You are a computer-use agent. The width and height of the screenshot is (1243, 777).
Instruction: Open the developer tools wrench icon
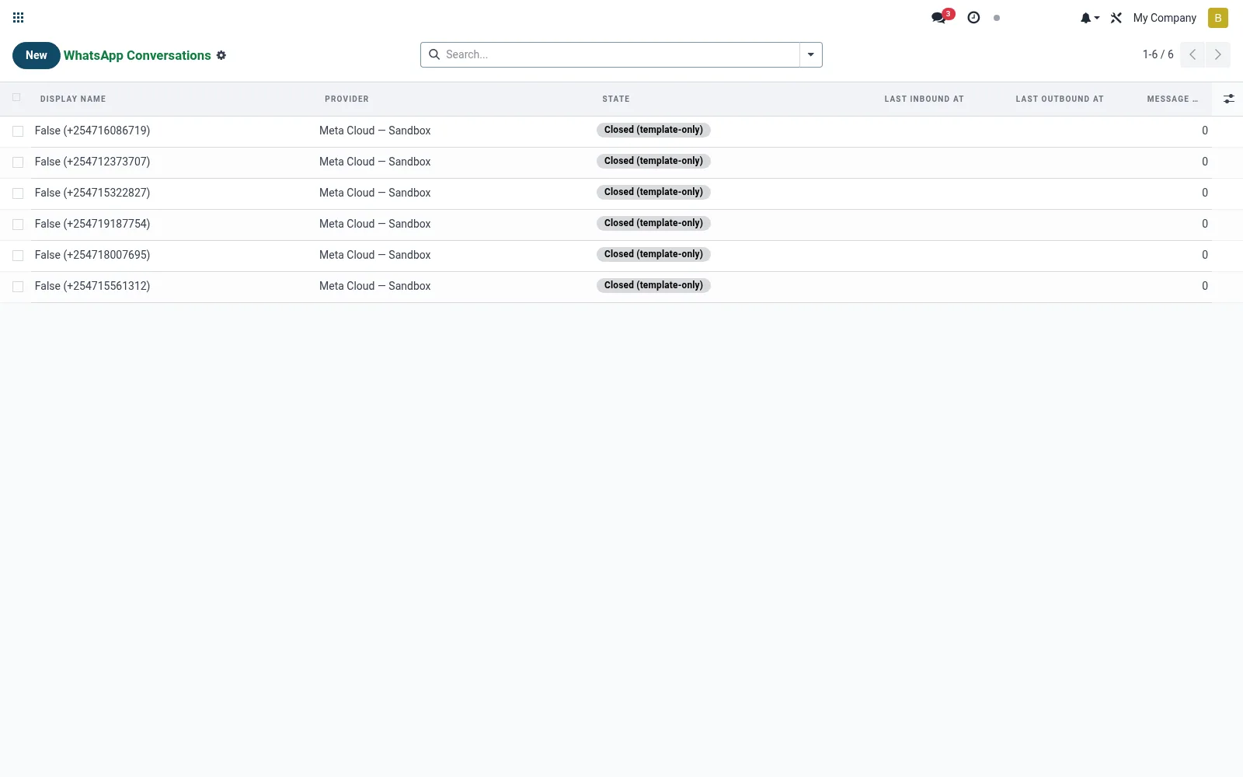pos(1116,18)
